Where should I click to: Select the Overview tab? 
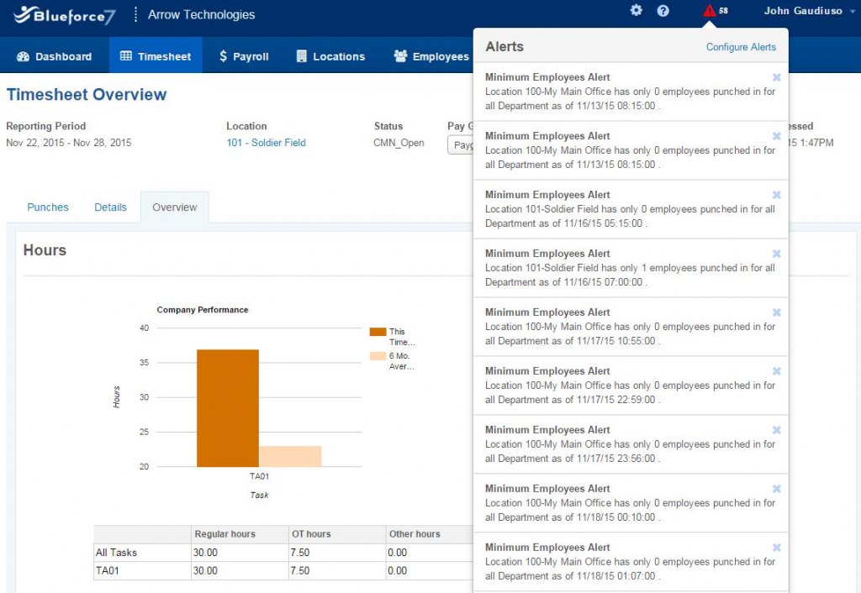pos(174,207)
